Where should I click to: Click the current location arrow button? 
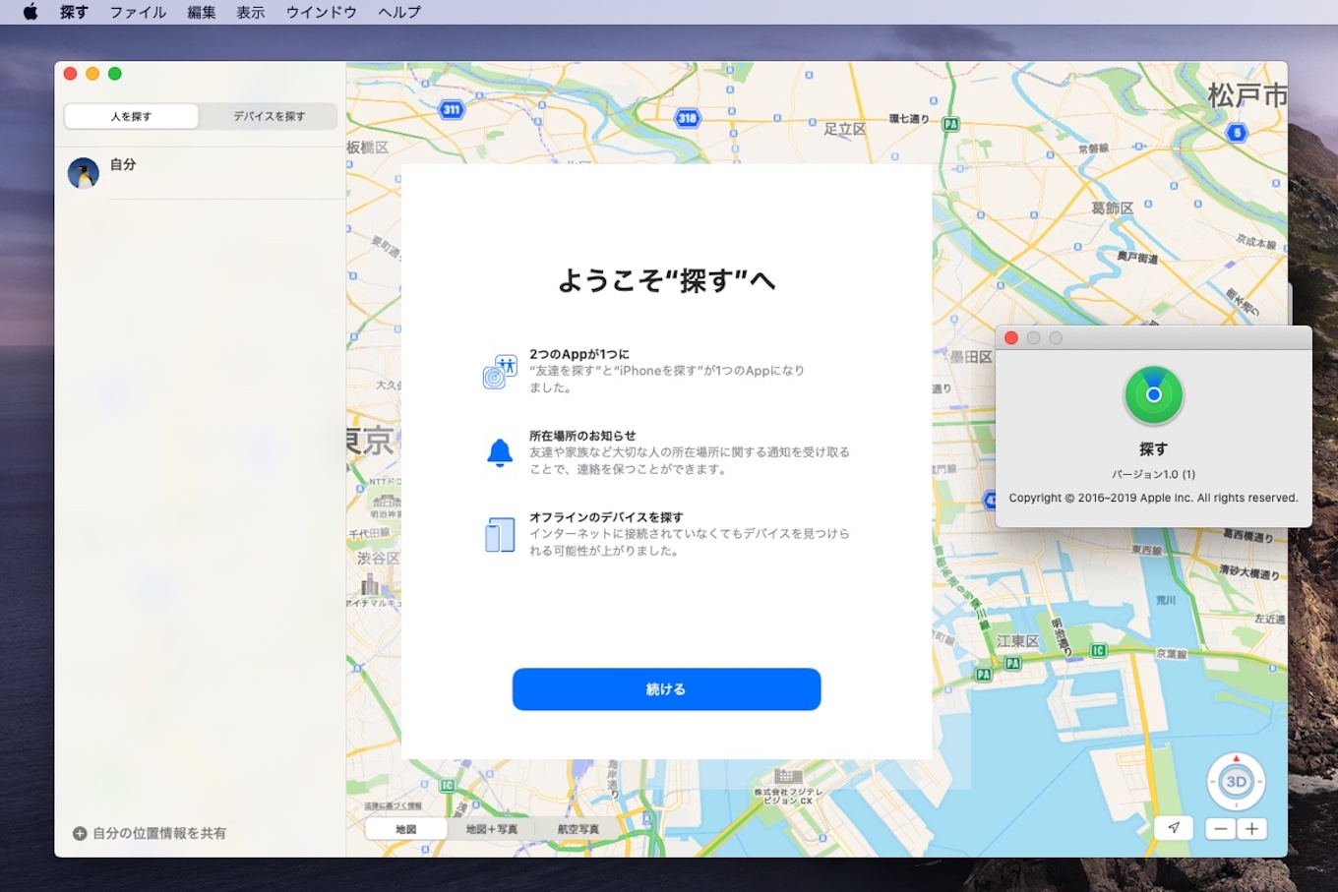click(1174, 828)
